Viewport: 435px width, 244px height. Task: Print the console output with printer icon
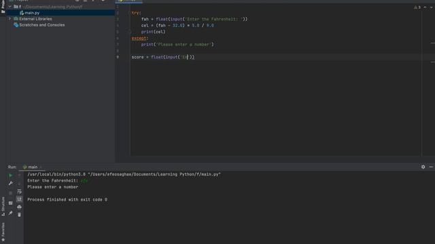19,207
